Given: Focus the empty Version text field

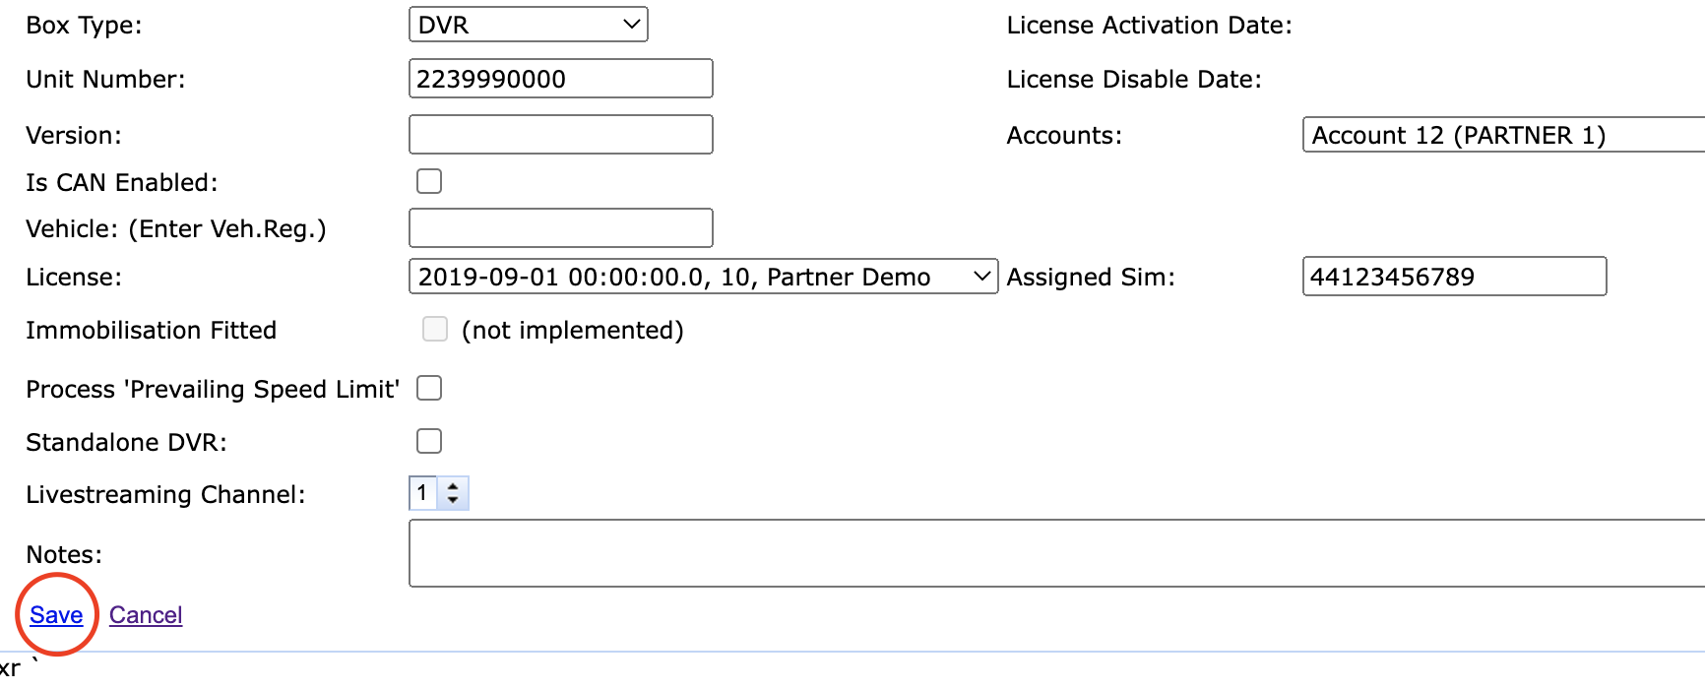Looking at the screenshot, I should 560,135.
